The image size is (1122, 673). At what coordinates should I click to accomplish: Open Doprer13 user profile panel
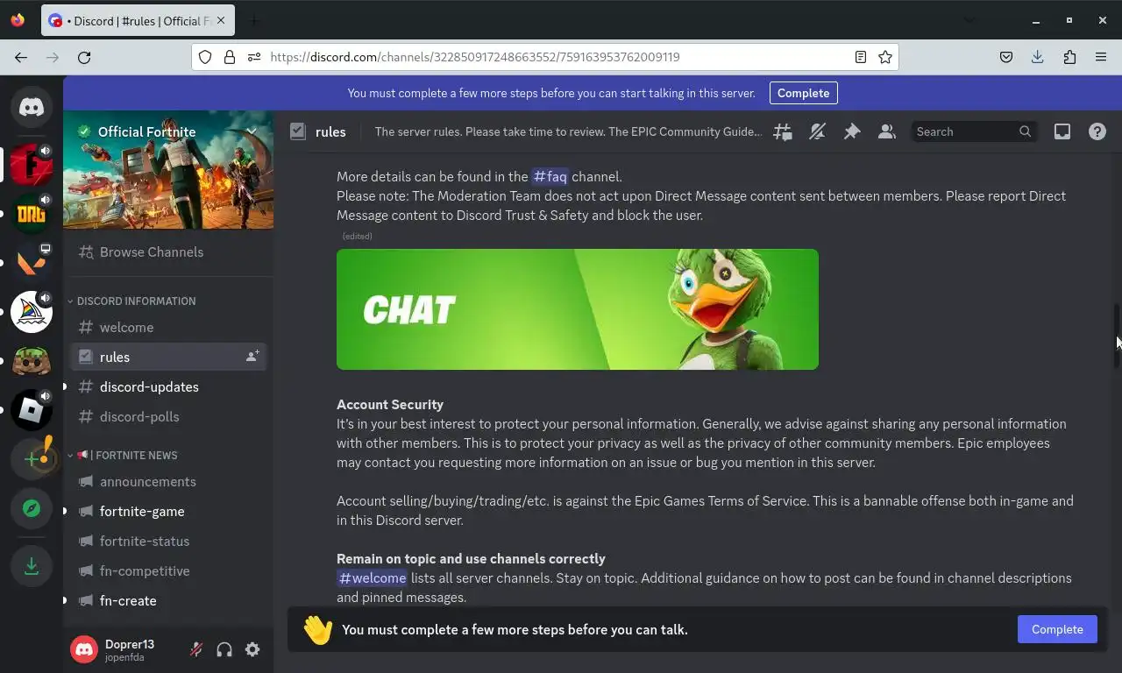click(x=126, y=649)
